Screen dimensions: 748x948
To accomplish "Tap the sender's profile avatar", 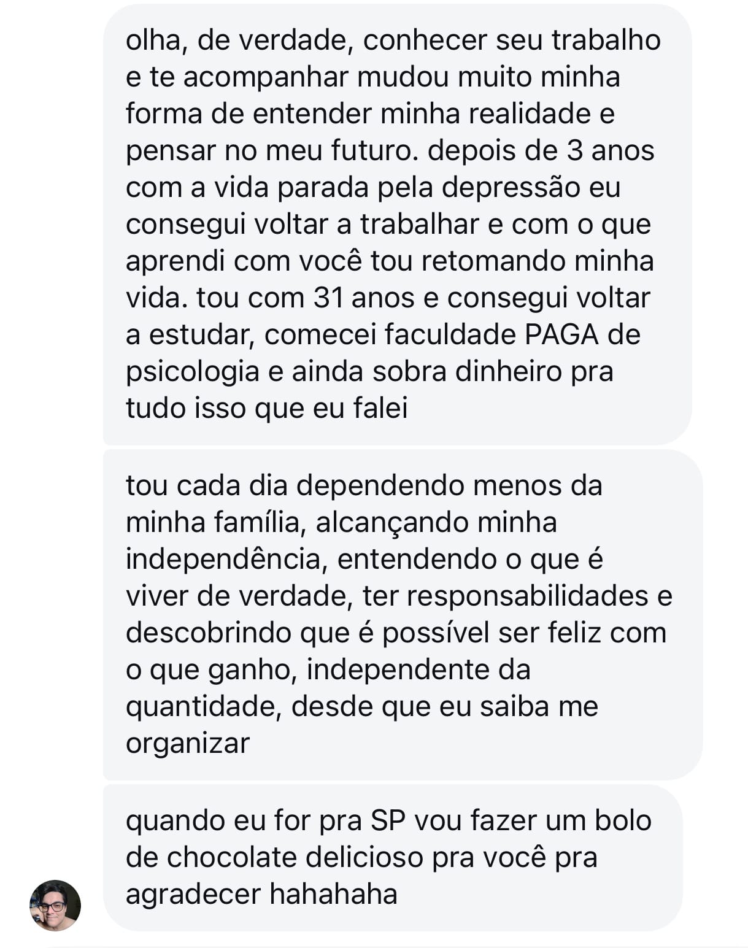I will pos(55,905).
